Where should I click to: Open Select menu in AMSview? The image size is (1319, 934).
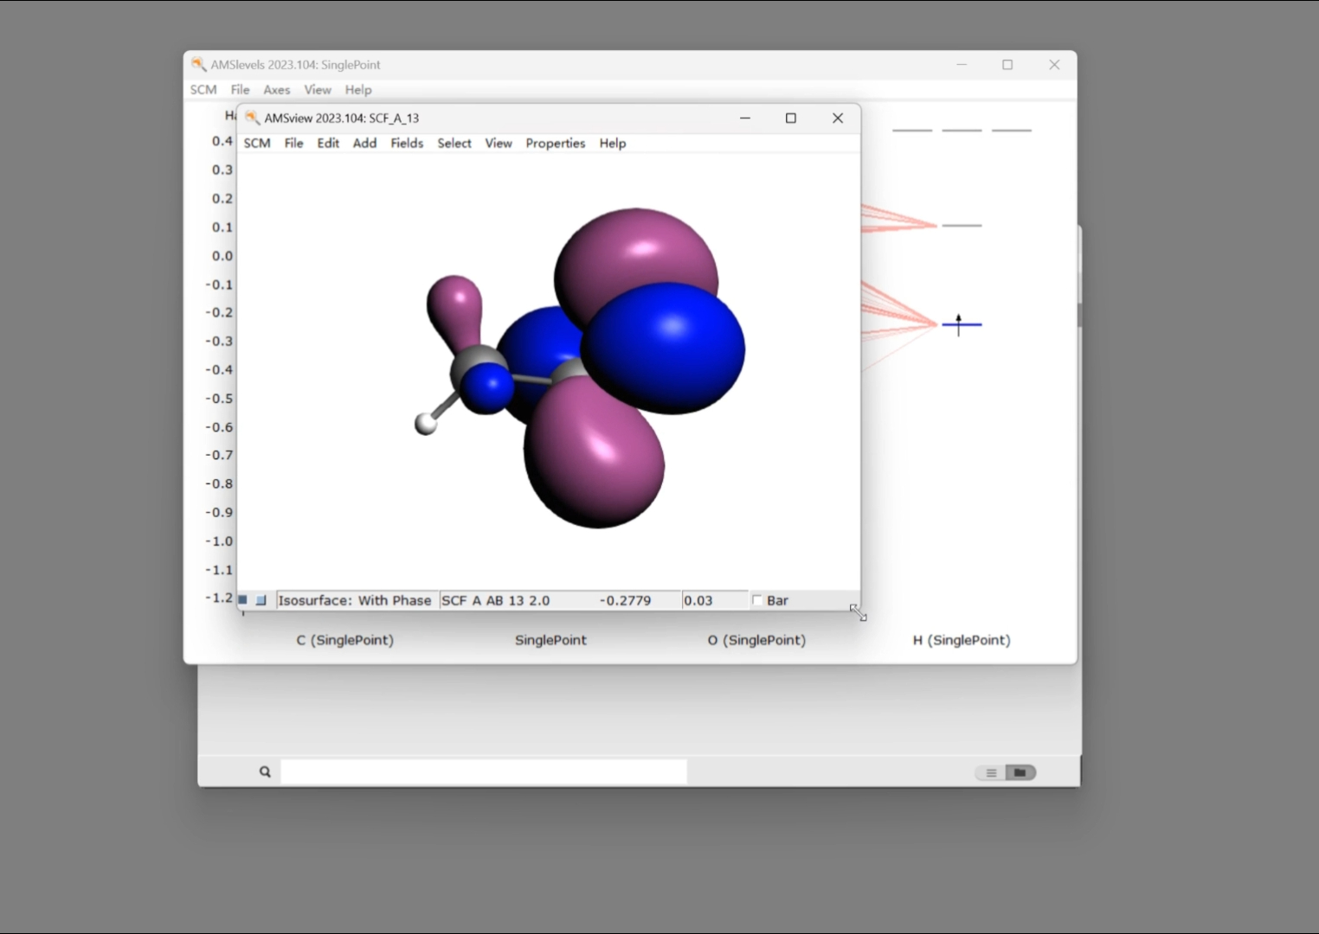point(454,144)
